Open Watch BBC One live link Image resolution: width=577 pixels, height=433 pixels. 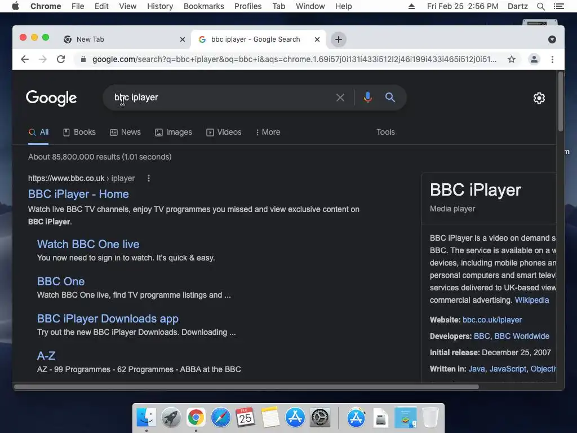pos(88,244)
